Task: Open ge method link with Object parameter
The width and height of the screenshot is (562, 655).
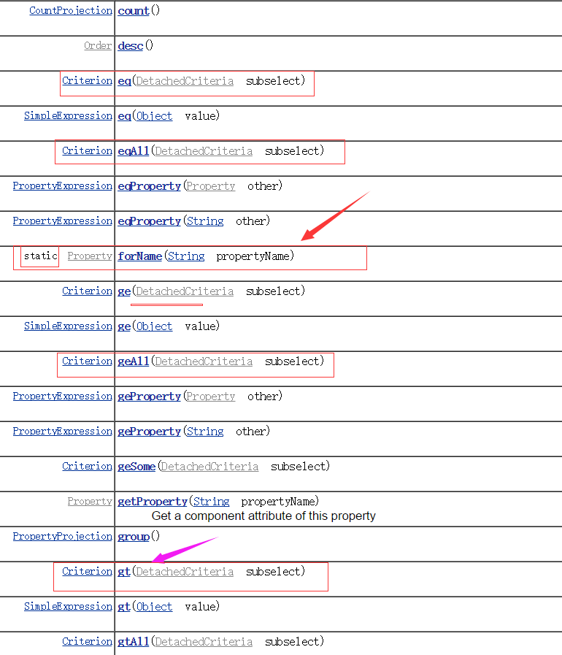Action: 124,326
